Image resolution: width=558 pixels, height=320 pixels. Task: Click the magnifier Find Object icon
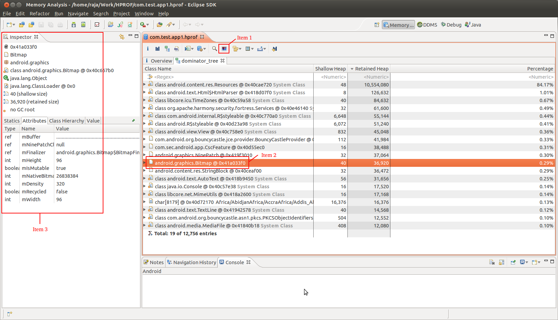click(x=214, y=49)
